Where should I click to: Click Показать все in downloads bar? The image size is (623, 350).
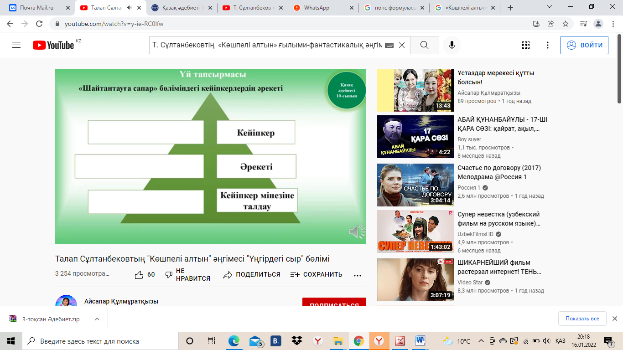[582, 319]
